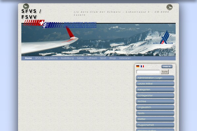Open the Sport menu
The image size is (197, 131).
point(103,58)
